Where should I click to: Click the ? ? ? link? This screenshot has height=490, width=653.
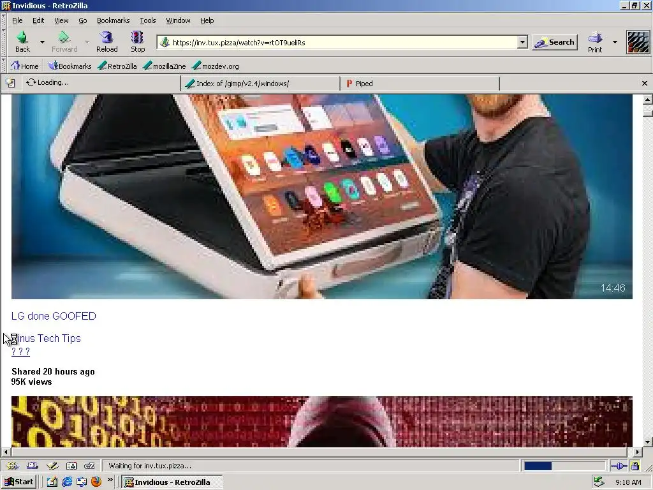pyautogui.click(x=21, y=352)
